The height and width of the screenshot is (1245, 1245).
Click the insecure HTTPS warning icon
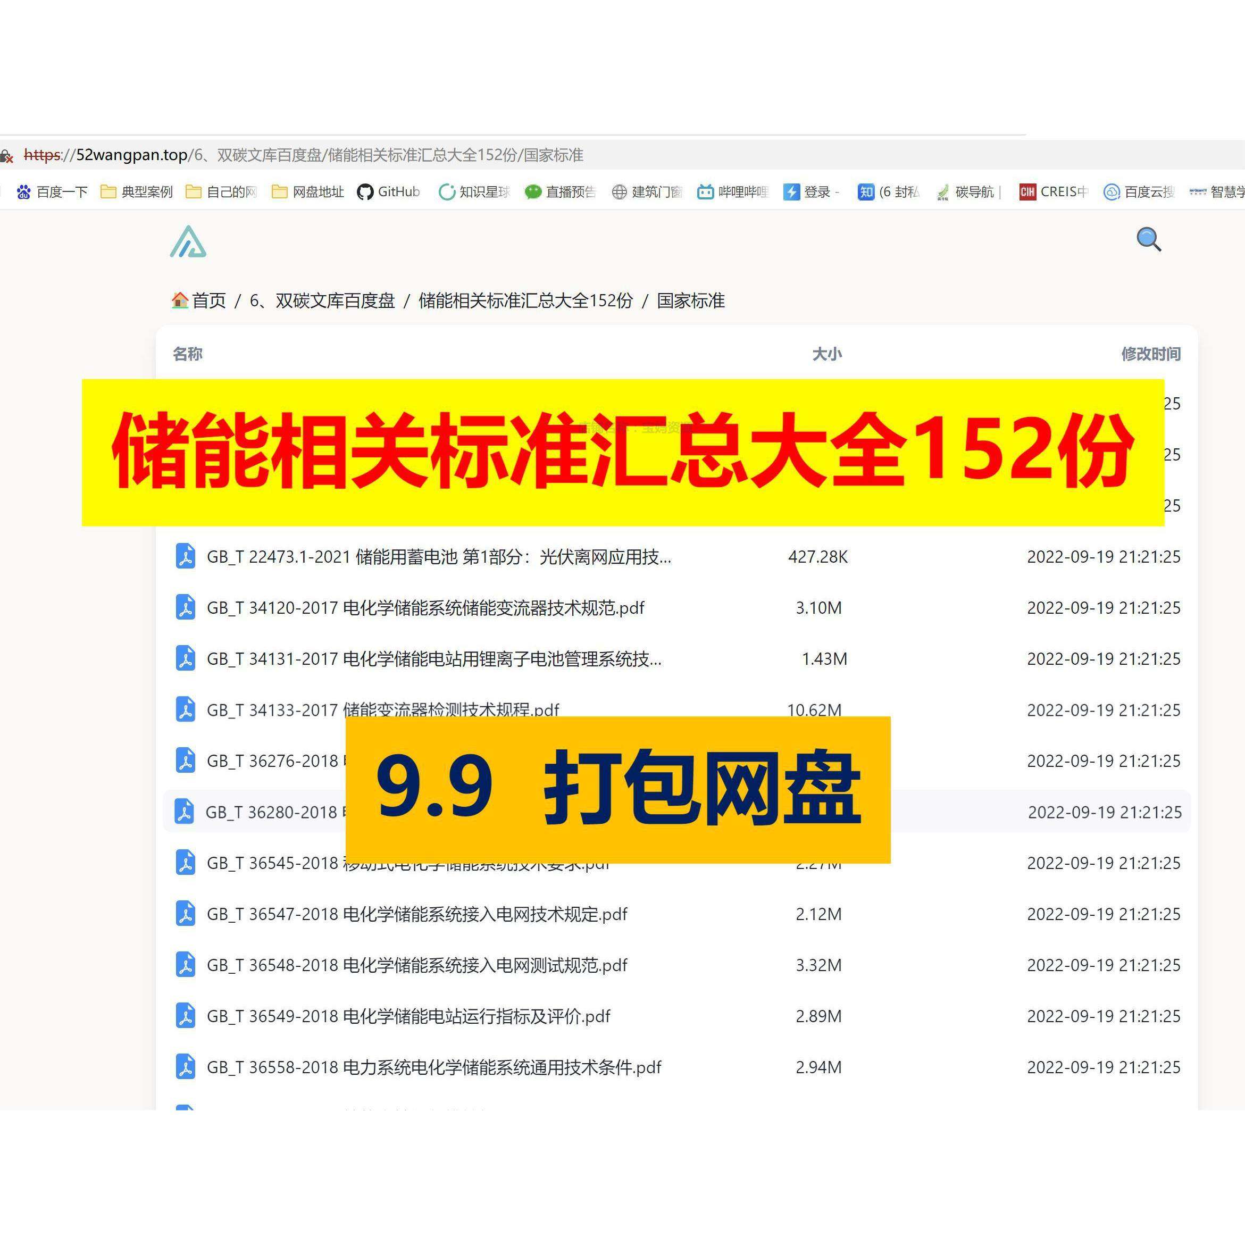[6, 156]
